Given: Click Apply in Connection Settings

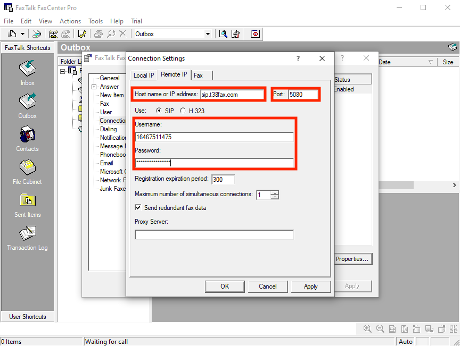Looking at the screenshot, I should [311, 286].
